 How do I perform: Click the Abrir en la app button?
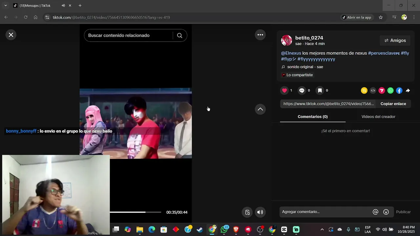[356, 17]
